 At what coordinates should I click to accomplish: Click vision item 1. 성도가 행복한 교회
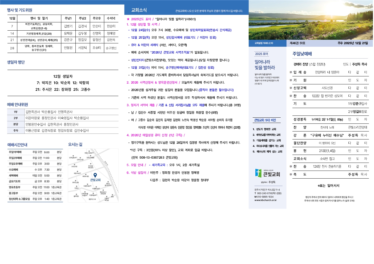point(264,129)
